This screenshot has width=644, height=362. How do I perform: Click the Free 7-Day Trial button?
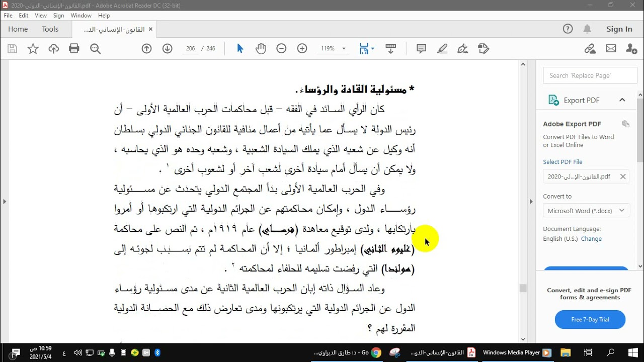(x=590, y=319)
